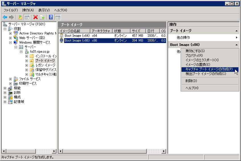
Task: Click the 診断 node icon
Action: click(x=10, y=93)
